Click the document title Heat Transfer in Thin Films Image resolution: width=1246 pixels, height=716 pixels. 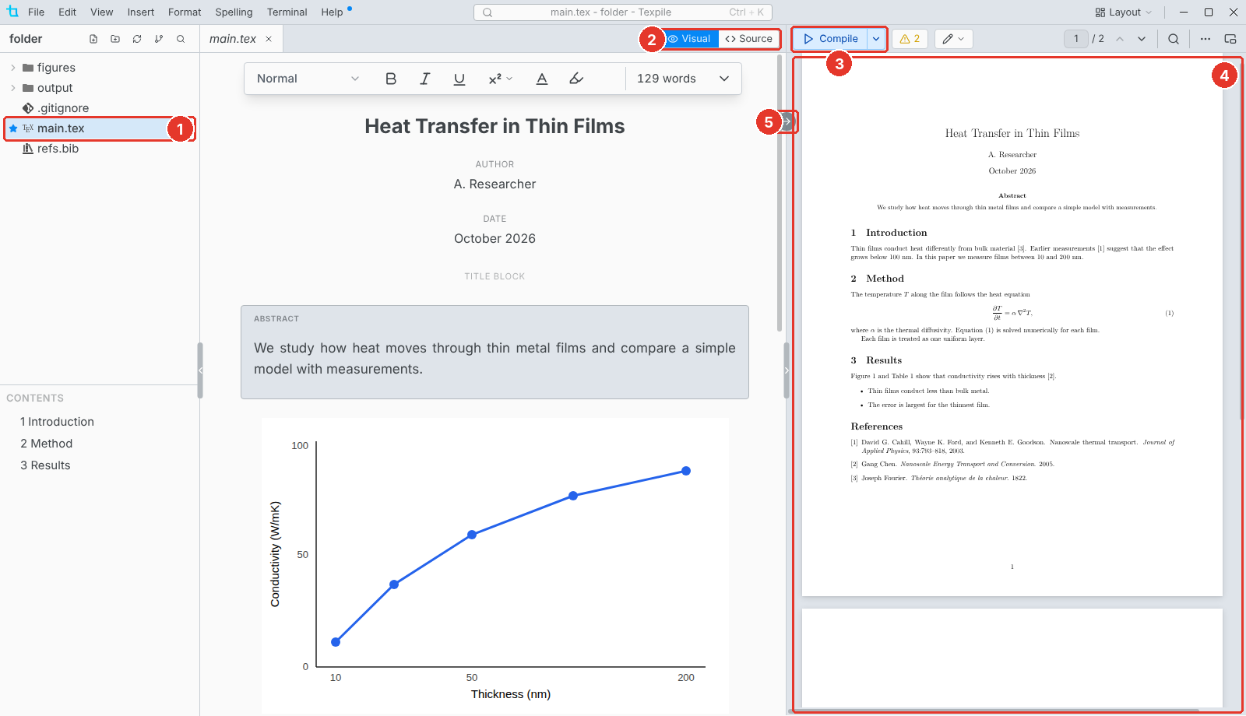(x=495, y=126)
